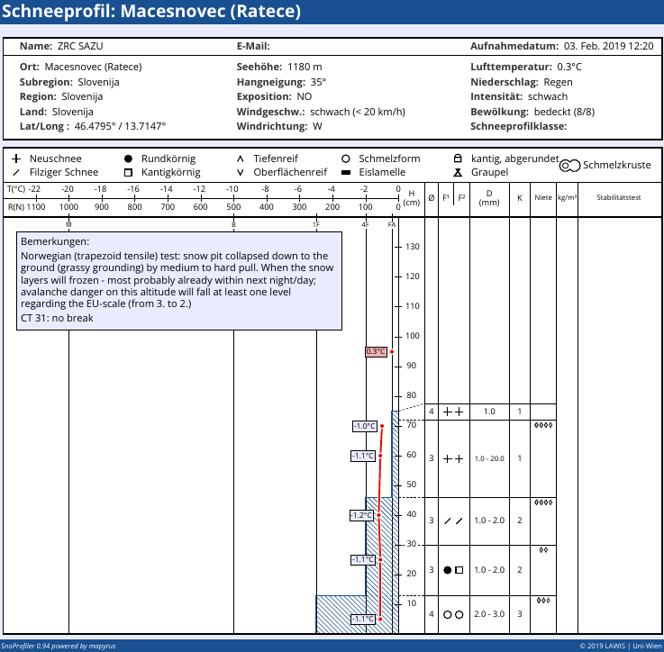This screenshot has width=664, height=652.
Task: Click the Lat/Long coordinates 46.4795° / 13.7147°
Action: (120, 126)
